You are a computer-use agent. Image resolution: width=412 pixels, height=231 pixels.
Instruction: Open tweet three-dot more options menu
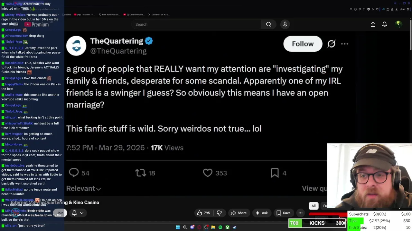pyautogui.click(x=344, y=44)
